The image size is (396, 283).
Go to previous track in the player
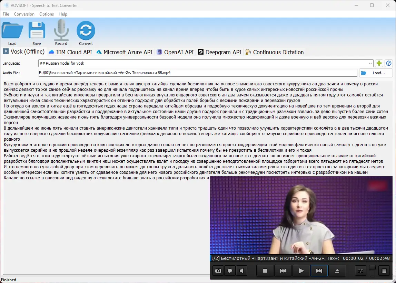click(x=283, y=271)
